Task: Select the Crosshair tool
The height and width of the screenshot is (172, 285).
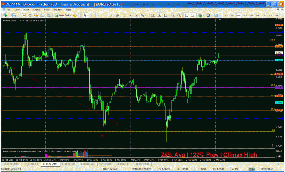Action: (92, 15)
